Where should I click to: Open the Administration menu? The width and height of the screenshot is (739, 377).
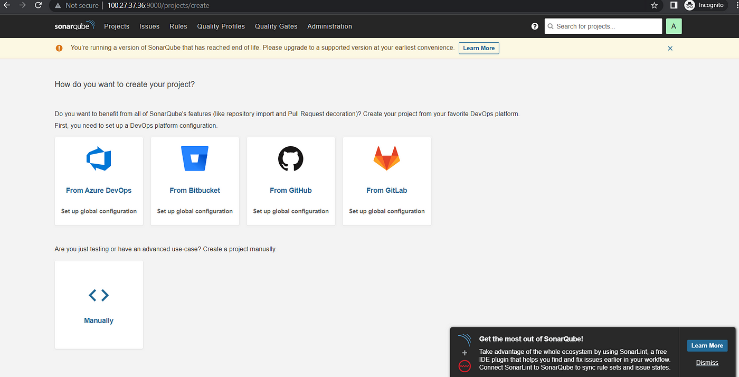tap(329, 26)
